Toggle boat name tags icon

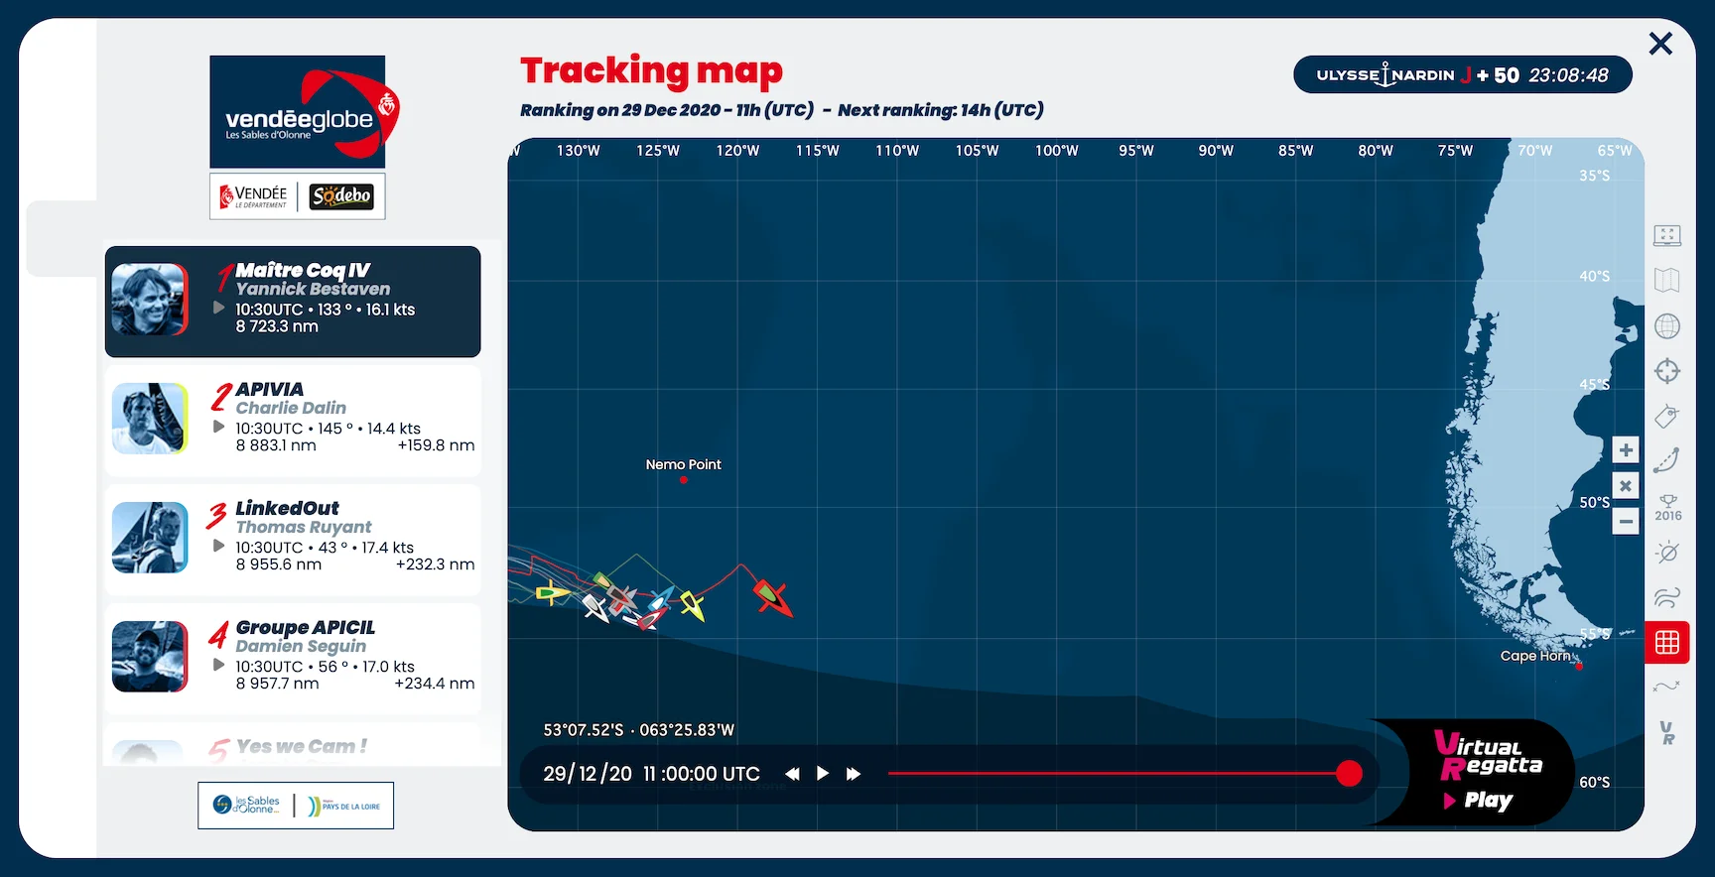point(1667,416)
